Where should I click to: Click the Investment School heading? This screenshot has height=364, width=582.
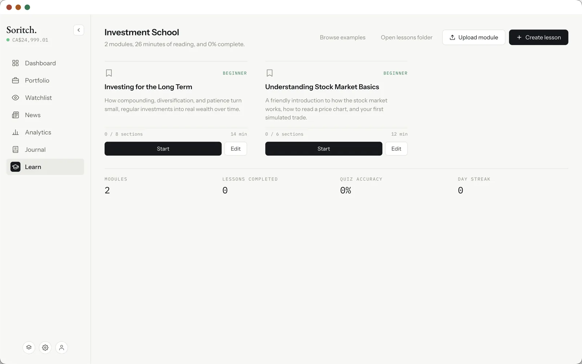tap(142, 32)
